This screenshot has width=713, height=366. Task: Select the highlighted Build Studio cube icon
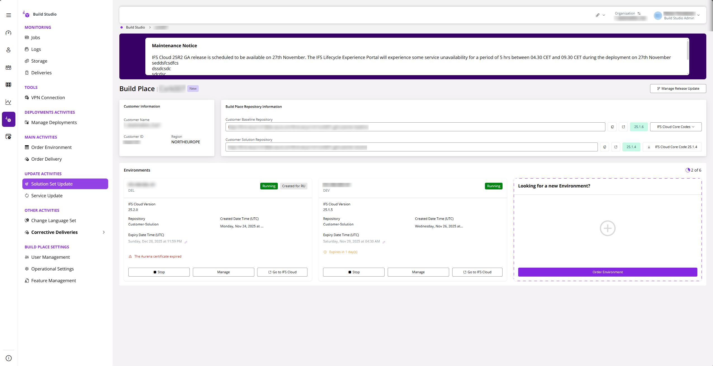click(x=8, y=119)
